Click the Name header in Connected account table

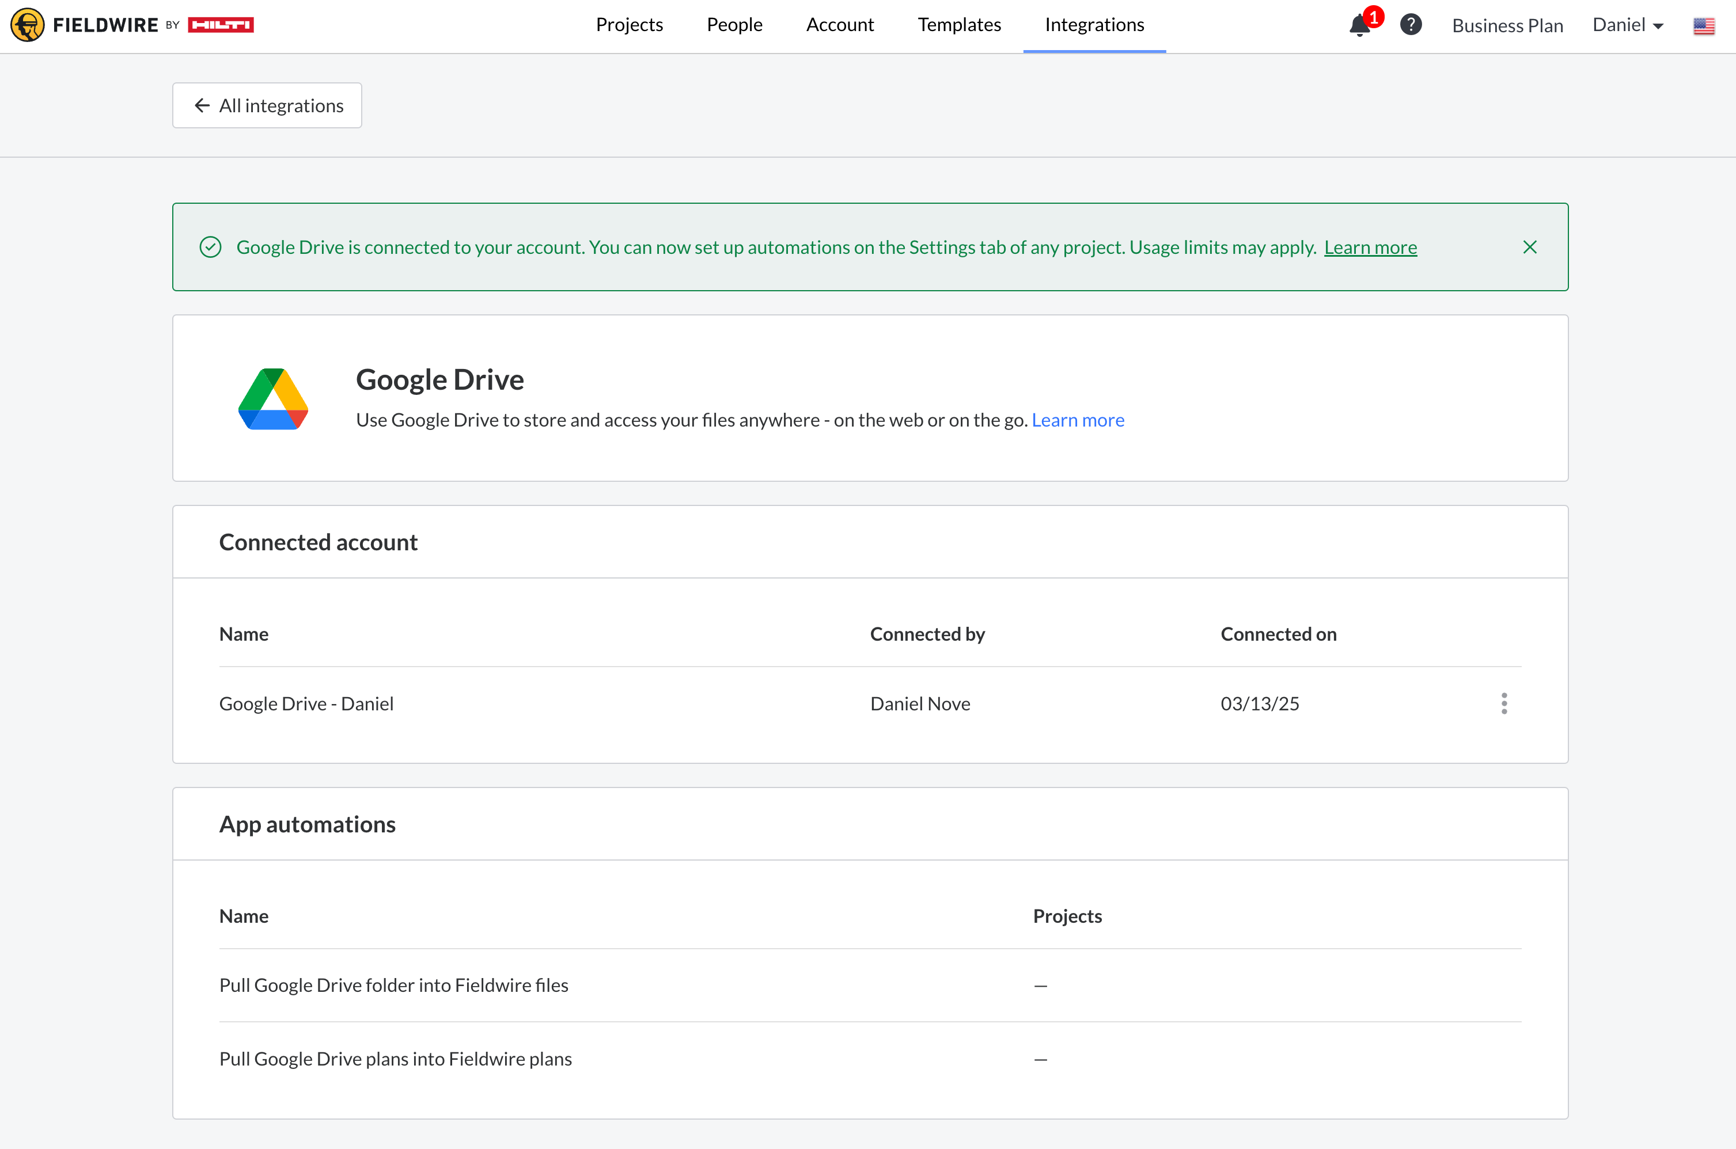(x=244, y=634)
